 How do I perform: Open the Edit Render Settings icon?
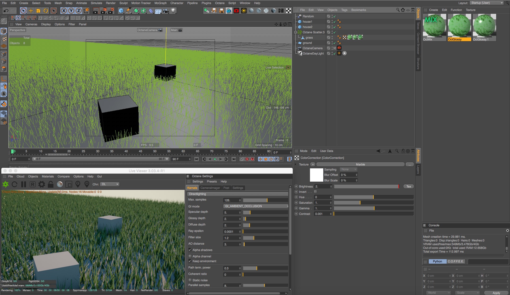[111, 11]
